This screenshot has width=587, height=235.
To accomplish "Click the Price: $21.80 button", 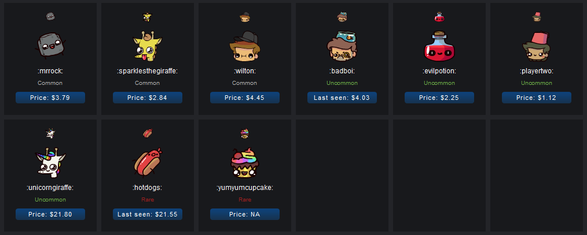I will 50,214.
